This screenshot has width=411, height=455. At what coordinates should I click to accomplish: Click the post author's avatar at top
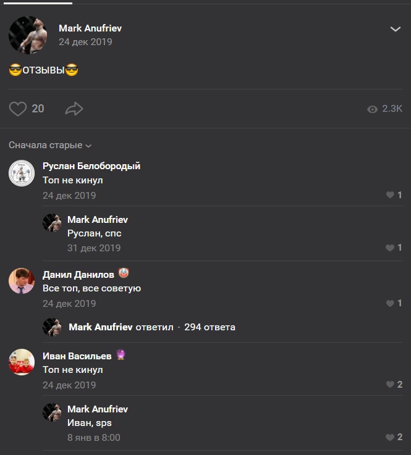pos(28,35)
